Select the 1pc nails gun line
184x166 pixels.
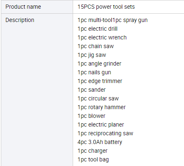pyautogui.click(x=94, y=73)
